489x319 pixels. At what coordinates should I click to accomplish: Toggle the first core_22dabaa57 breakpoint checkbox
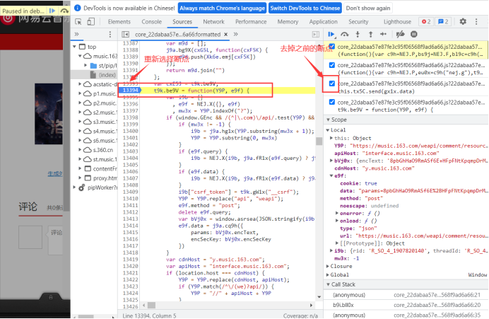pos(332,47)
